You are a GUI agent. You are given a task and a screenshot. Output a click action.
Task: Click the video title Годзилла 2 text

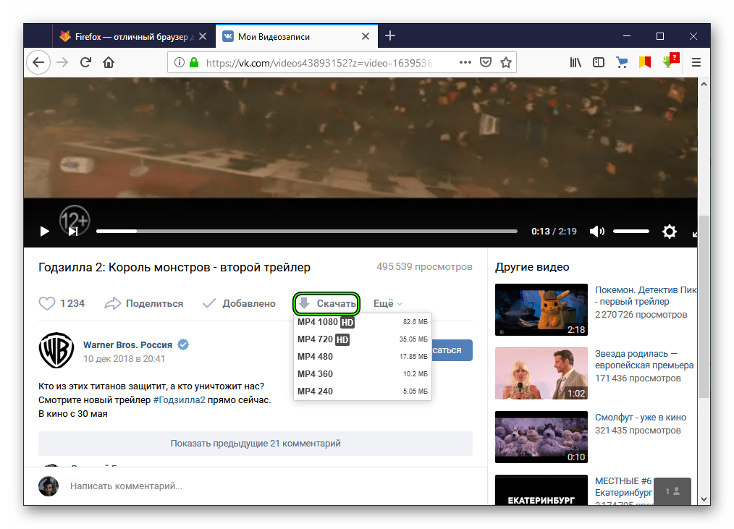(x=174, y=267)
